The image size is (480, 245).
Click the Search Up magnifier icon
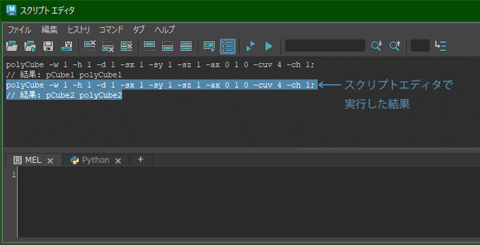pos(394,46)
